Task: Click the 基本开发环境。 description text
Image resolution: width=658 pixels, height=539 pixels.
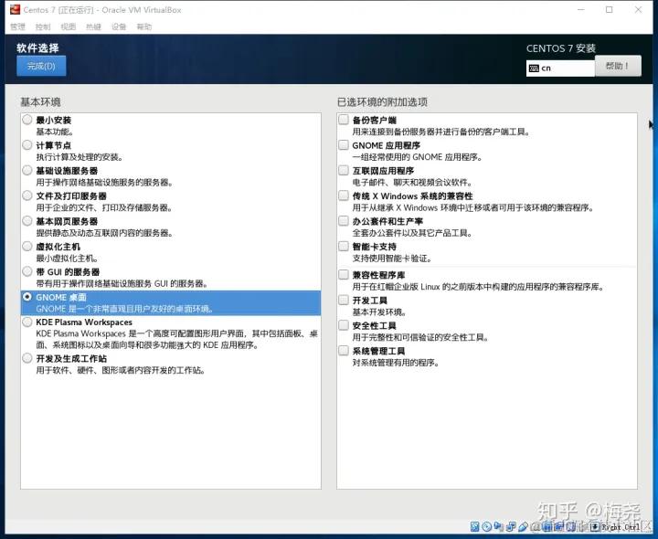Action: (379, 312)
